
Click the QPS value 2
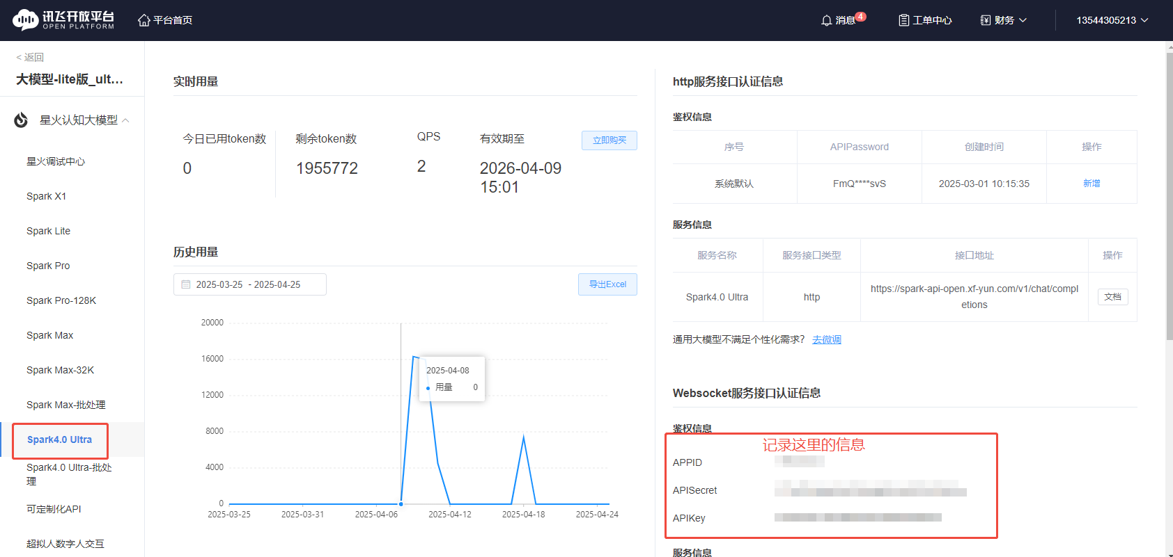421,166
